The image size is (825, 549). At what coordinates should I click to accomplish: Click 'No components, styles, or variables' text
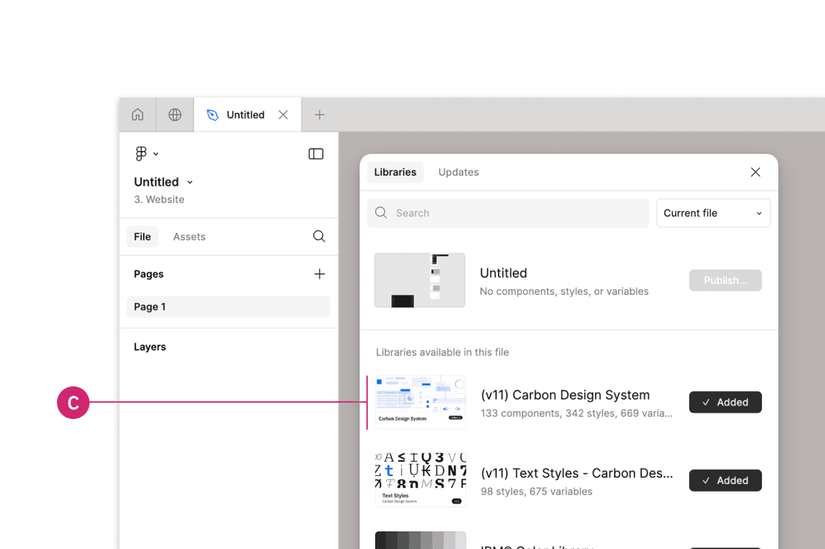coord(564,291)
